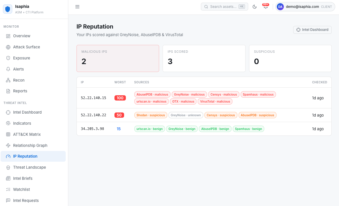Click the ATT&CK Matrix table icon

8,134
